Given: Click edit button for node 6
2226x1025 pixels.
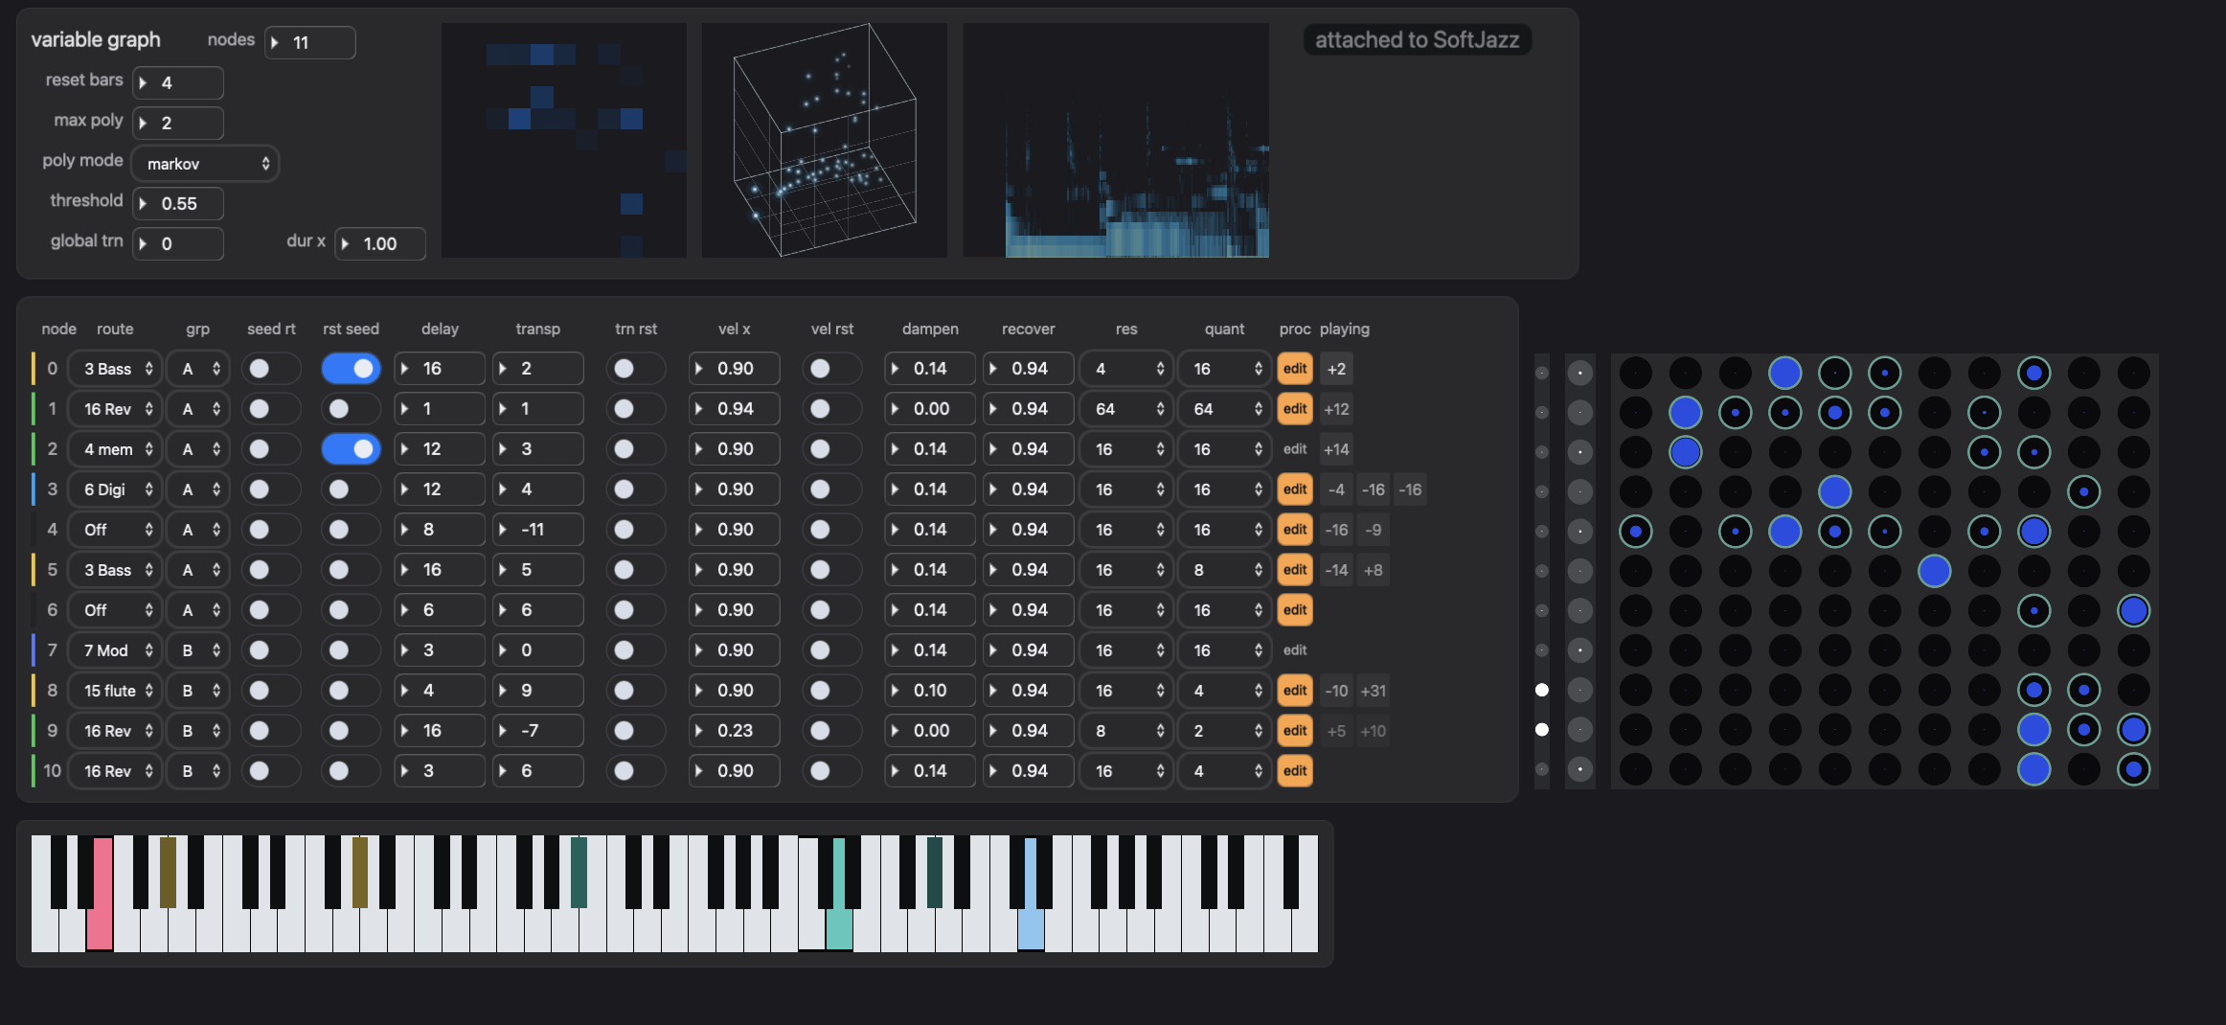Looking at the screenshot, I should [1295, 610].
